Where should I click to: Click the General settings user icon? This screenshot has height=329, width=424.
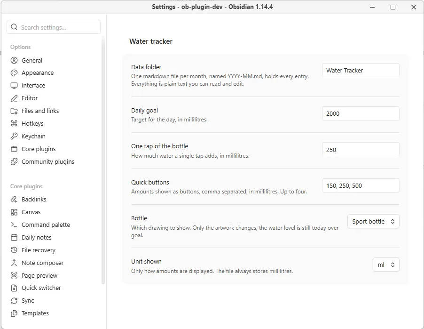point(14,60)
